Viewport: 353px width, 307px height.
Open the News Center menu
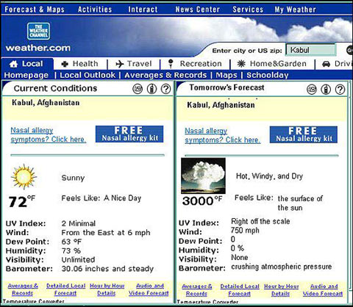(198, 10)
